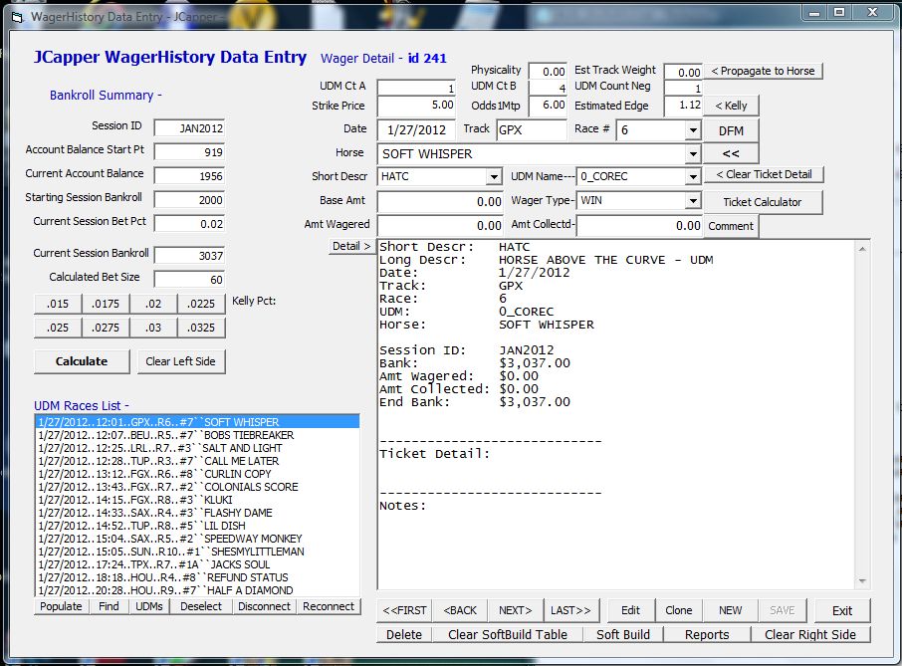Open the Ticket Calculator
This screenshot has width=902, height=666.
point(763,202)
